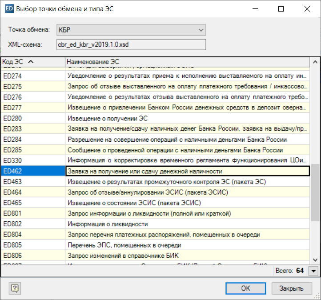Click the XML-схема input field
This screenshot has width=321, height=300.
(131, 44)
